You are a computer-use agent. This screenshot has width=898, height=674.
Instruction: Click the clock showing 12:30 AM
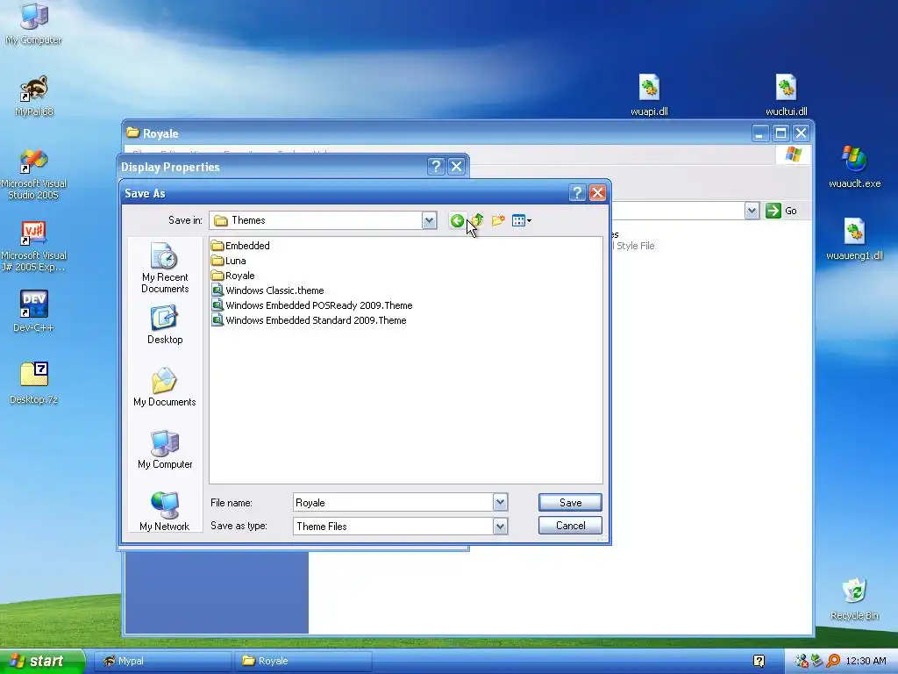coord(866,661)
